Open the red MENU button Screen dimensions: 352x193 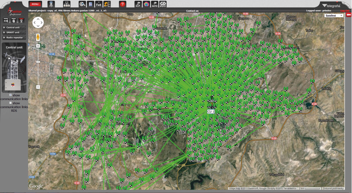click(x=35, y=4)
